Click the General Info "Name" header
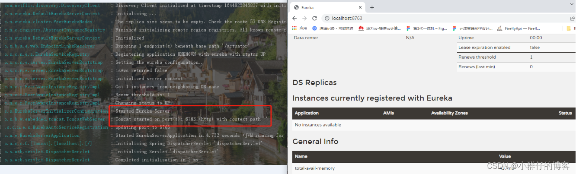This screenshot has width=576, height=174. pos(301,156)
